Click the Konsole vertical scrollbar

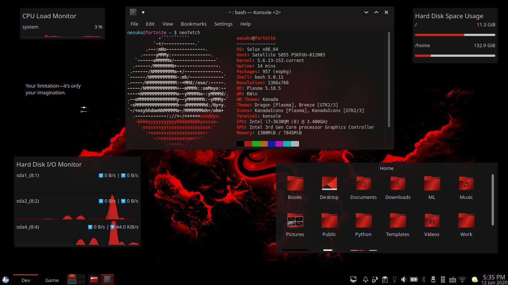[389, 79]
